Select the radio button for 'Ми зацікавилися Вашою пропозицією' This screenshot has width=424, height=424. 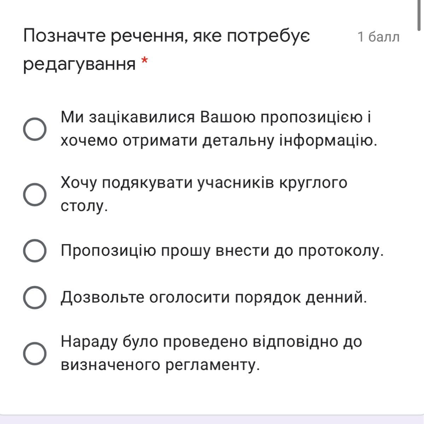coord(35,129)
